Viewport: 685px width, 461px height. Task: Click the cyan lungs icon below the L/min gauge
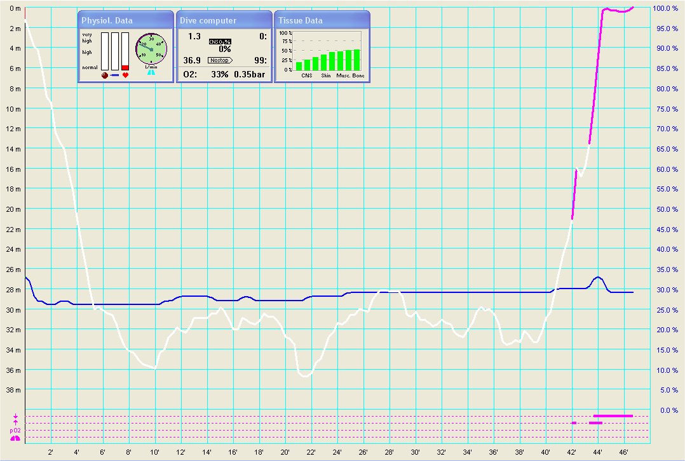pyautogui.click(x=151, y=72)
